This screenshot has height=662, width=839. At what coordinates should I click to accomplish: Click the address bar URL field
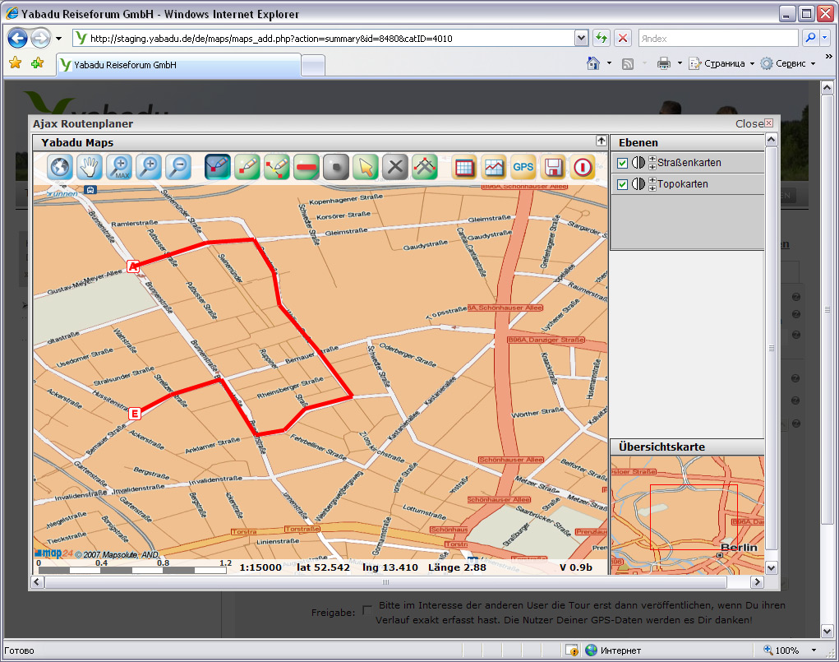click(332, 39)
